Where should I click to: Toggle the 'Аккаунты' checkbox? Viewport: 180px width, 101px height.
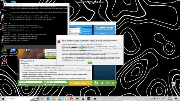pos(20,84)
